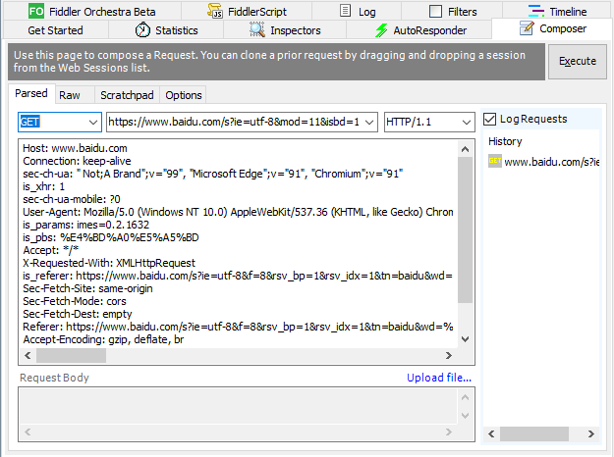Screen dimensions: 614x457
Task: Open the Inspectors tab
Action: pyautogui.click(x=285, y=30)
